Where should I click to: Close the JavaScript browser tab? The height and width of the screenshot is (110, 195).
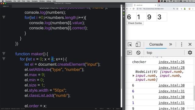155,5
